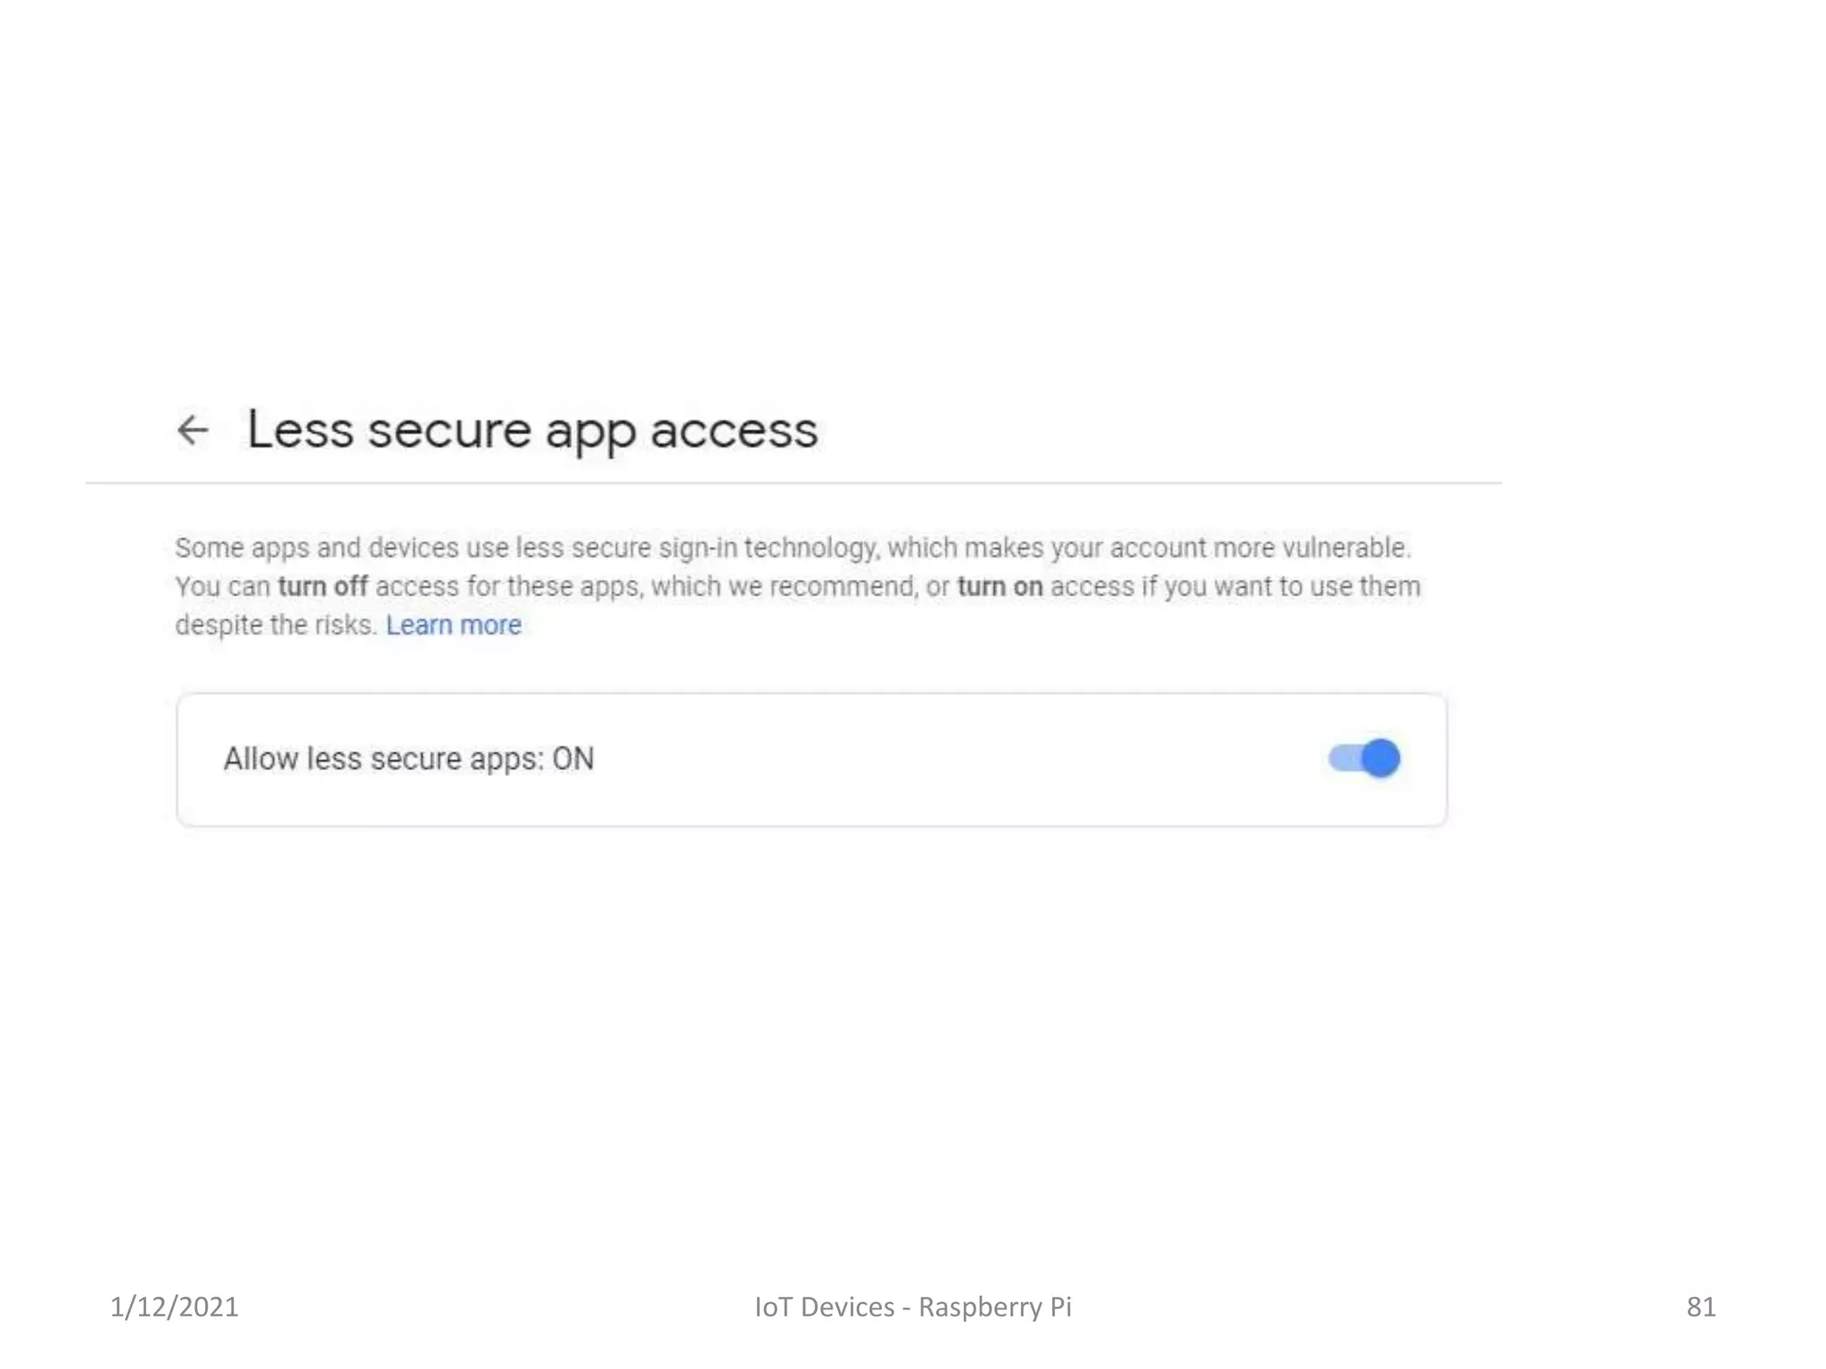Click the slide page number 81
The width and height of the screenshot is (1826, 1369).
click(x=1700, y=1307)
